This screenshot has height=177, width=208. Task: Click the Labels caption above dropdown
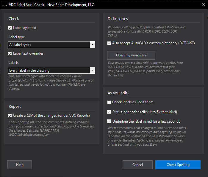click(13, 63)
